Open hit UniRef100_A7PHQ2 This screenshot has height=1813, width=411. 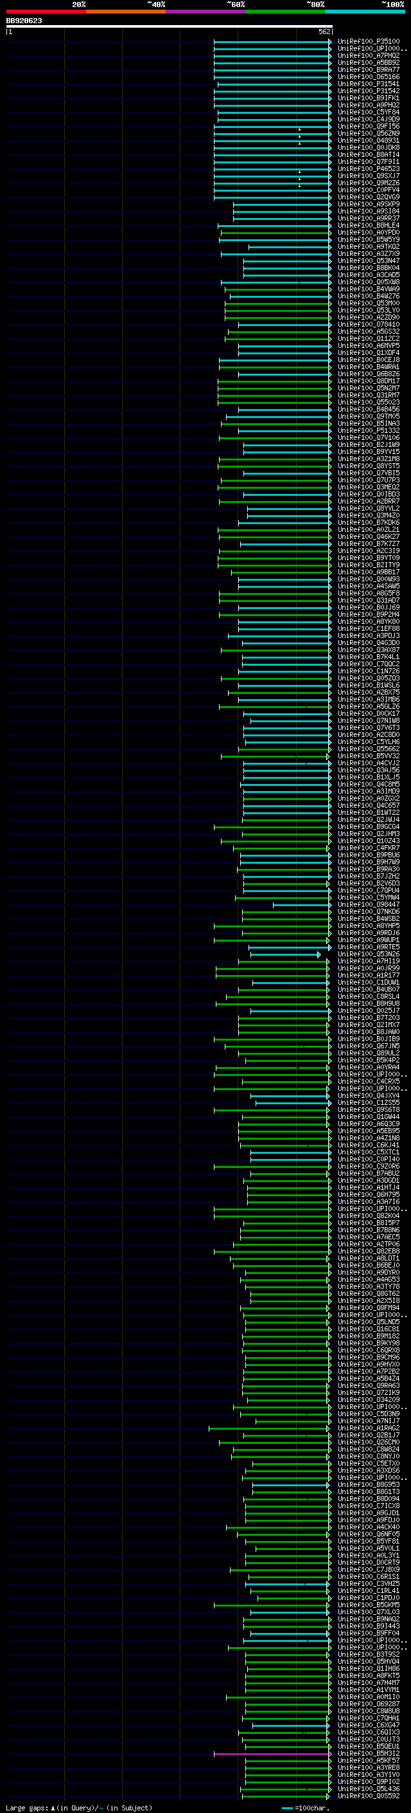pos(368,55)
